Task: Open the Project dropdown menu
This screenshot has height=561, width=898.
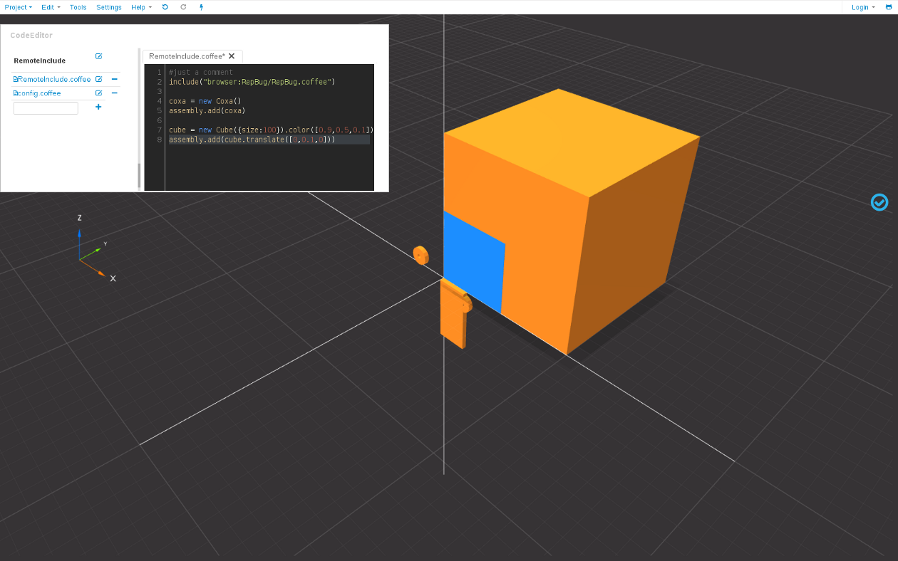Action: 18,7
